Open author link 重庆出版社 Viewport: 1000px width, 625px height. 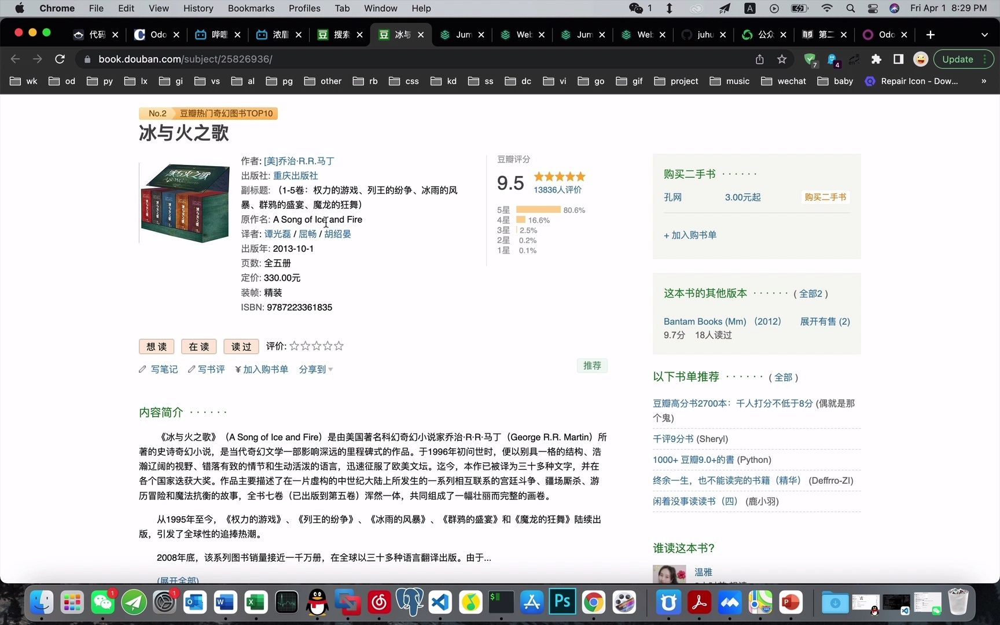coord(295,175)
